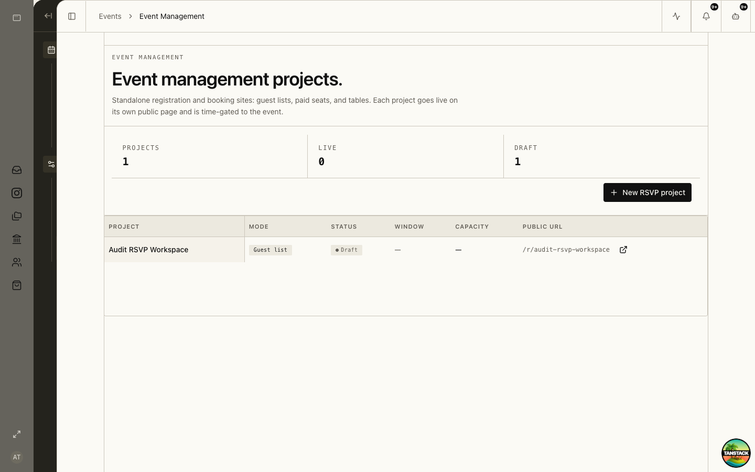Image resolution: width=755 pixels, height=472 pixels.
Task: Open the bank building icon in left rail
Action: (17, 239)
